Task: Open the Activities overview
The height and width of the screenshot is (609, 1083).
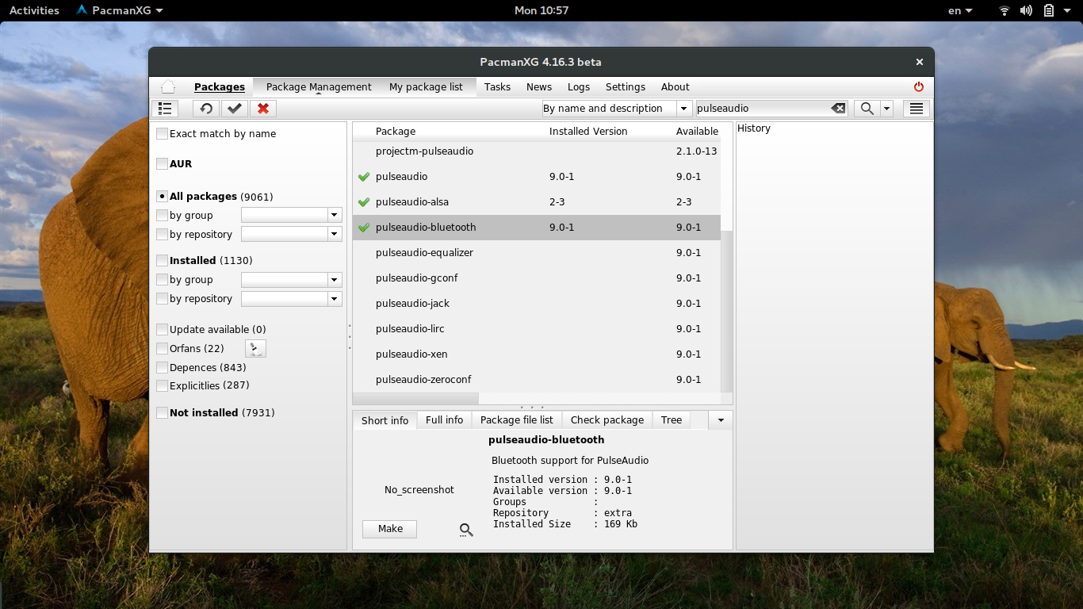Action: click(x=34, y=10)
